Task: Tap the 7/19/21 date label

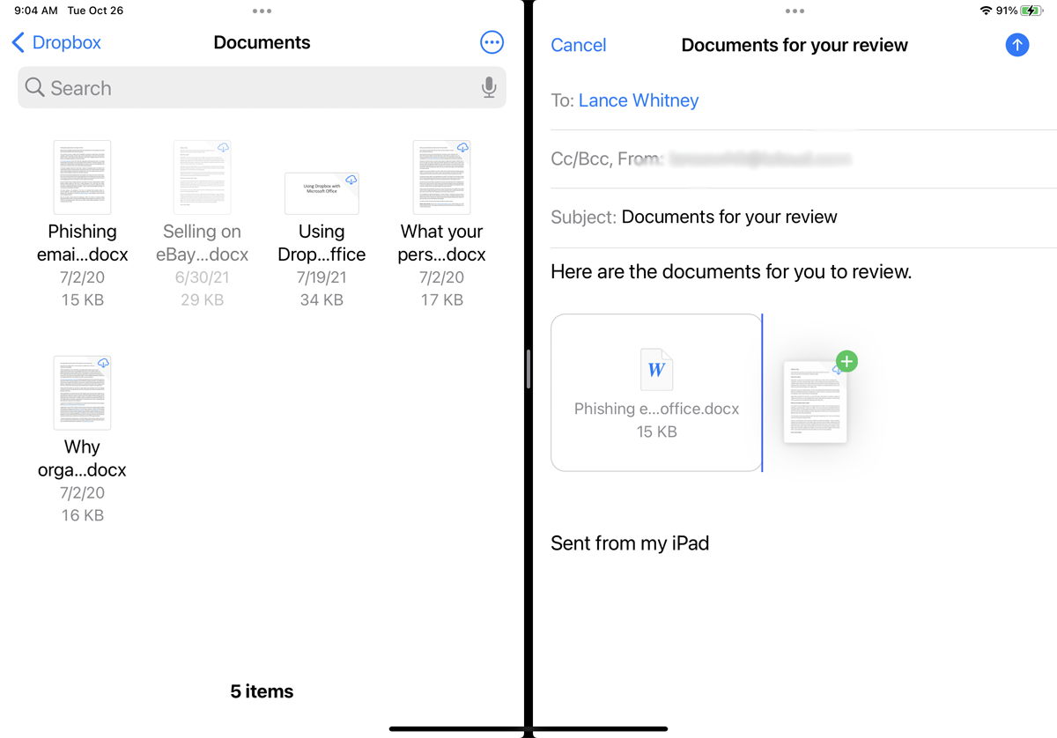Action: coord(322,277)
